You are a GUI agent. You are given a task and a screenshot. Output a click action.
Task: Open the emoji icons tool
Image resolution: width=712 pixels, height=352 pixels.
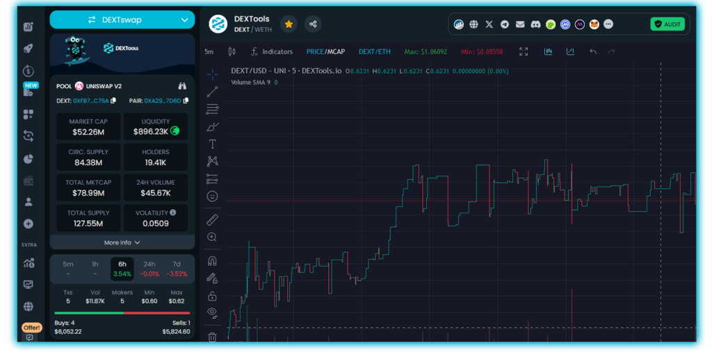pos(212,196)
